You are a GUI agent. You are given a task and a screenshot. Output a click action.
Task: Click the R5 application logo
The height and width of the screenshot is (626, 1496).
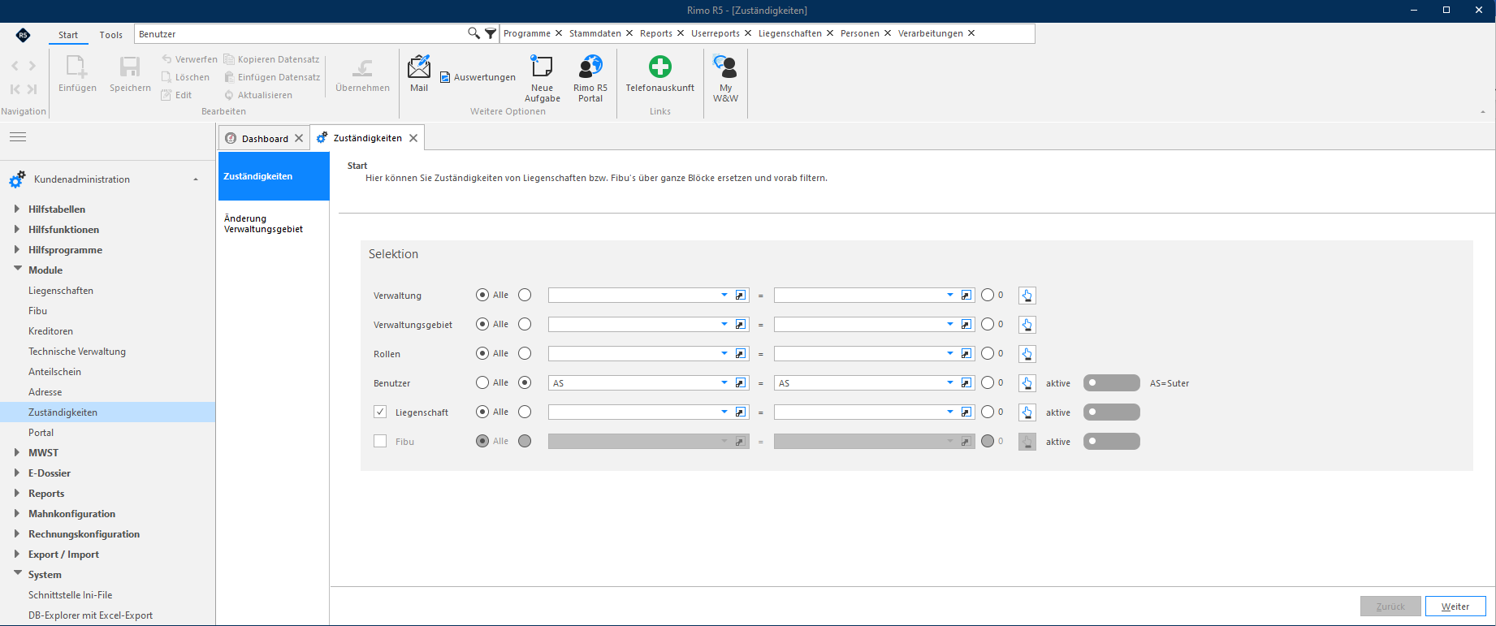(x=23, y=34)
